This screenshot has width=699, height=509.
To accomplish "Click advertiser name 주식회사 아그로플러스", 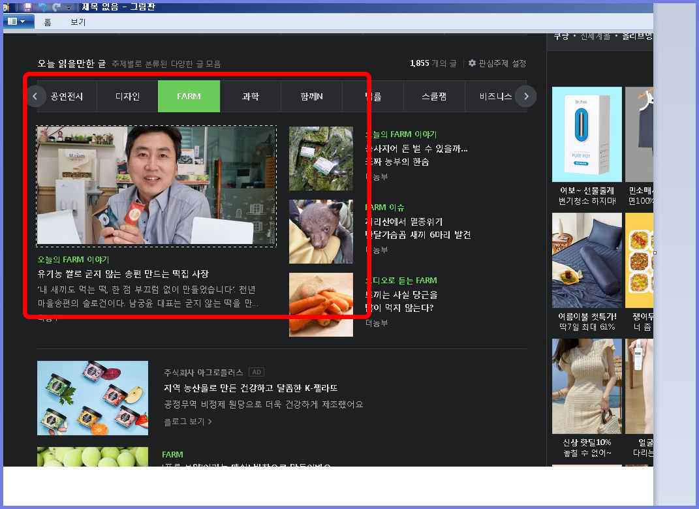I will tap(203, 372).
